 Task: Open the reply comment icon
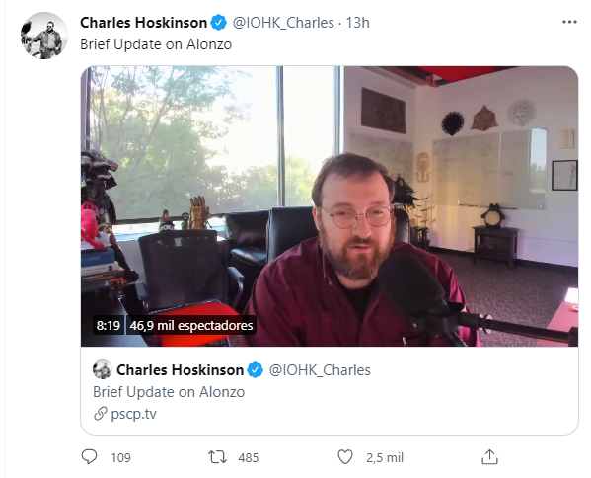pos(90,457)
